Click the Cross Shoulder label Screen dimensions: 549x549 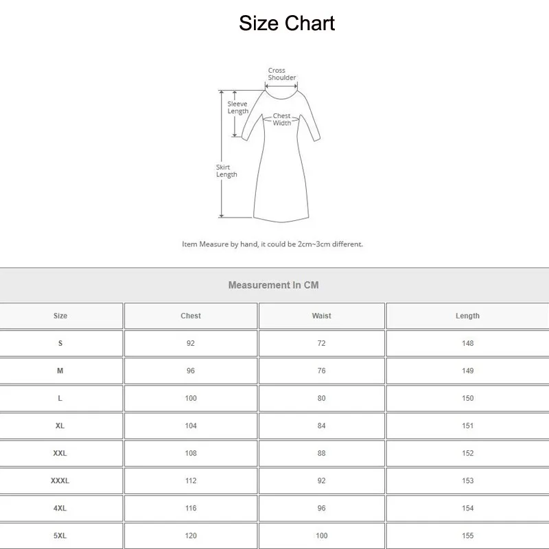(281, 74)
